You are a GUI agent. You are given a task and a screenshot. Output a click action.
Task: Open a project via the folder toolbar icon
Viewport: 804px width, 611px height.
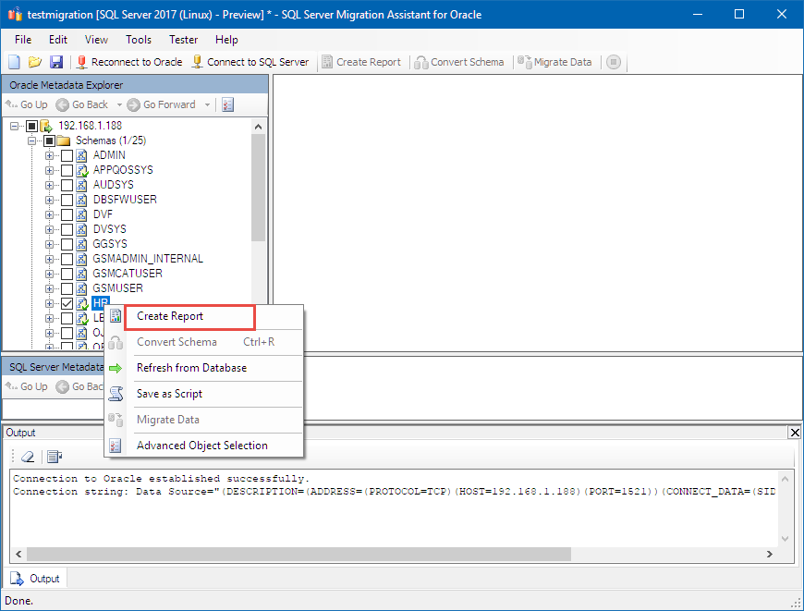click(x=35, y=62)
